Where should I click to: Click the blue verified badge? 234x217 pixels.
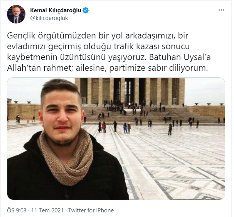point(86,10)
